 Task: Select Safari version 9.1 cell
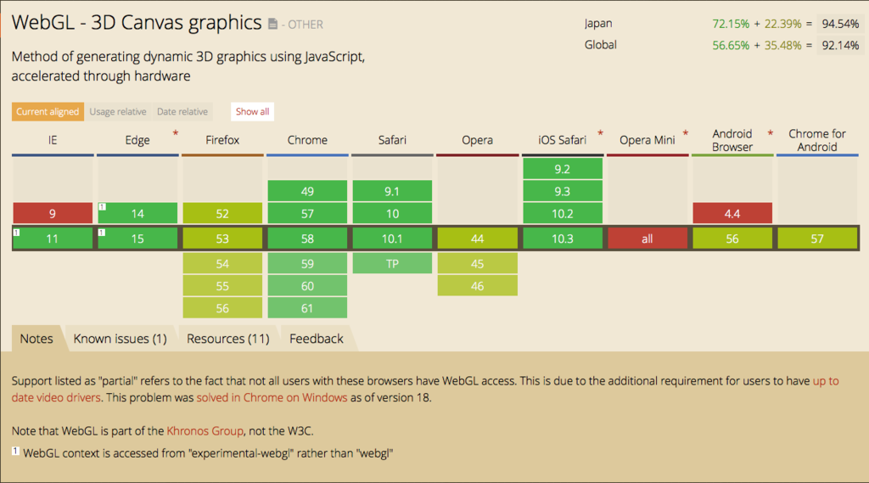pos(392,191)
